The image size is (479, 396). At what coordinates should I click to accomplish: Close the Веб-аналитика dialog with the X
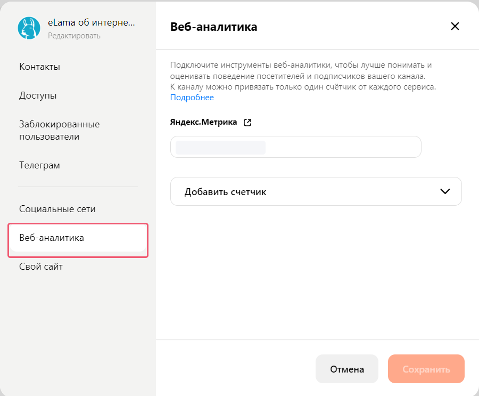tap(455, 26)
